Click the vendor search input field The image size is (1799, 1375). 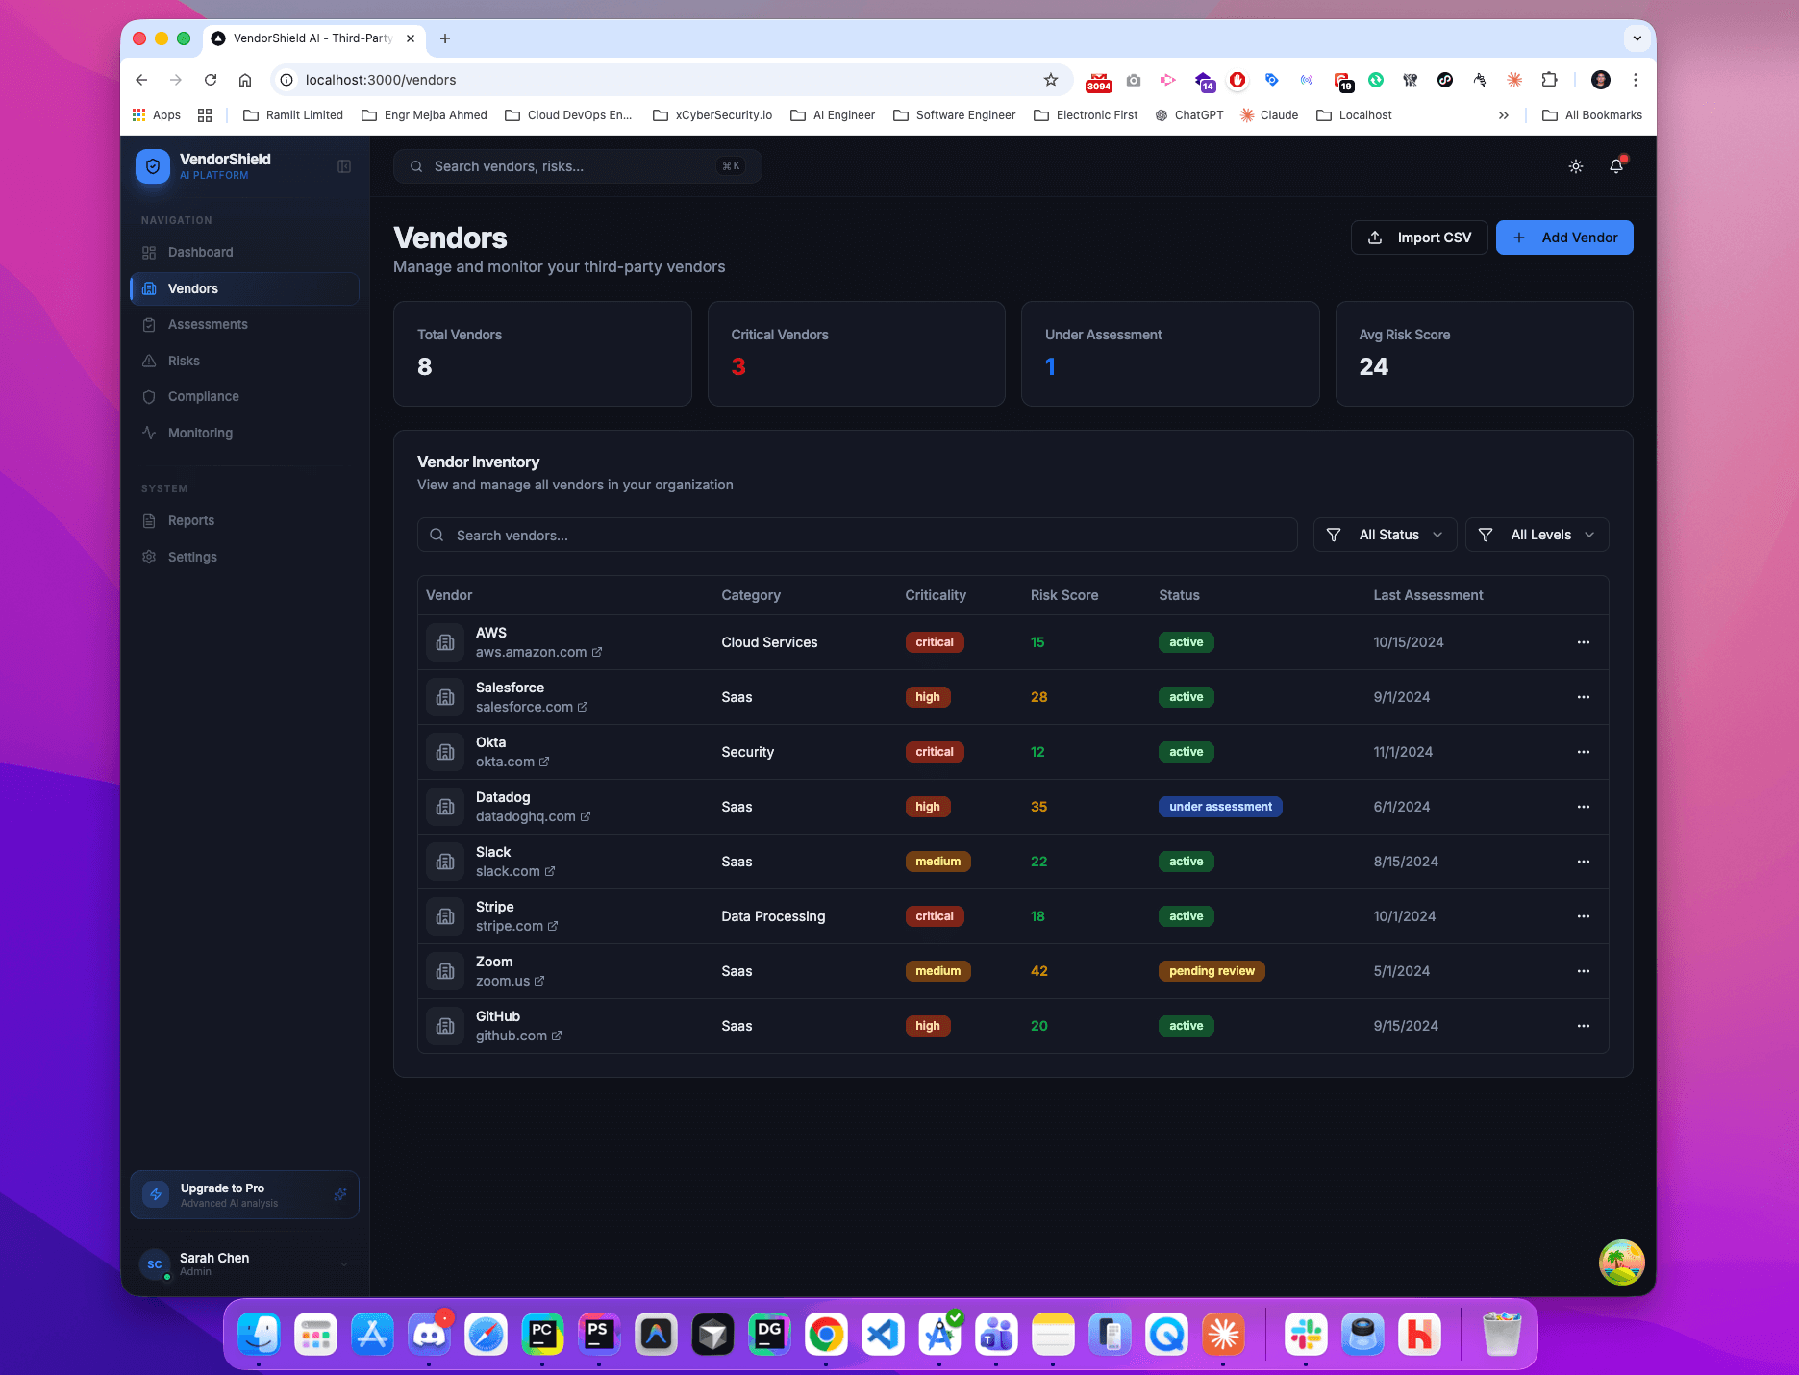point(856,535)
